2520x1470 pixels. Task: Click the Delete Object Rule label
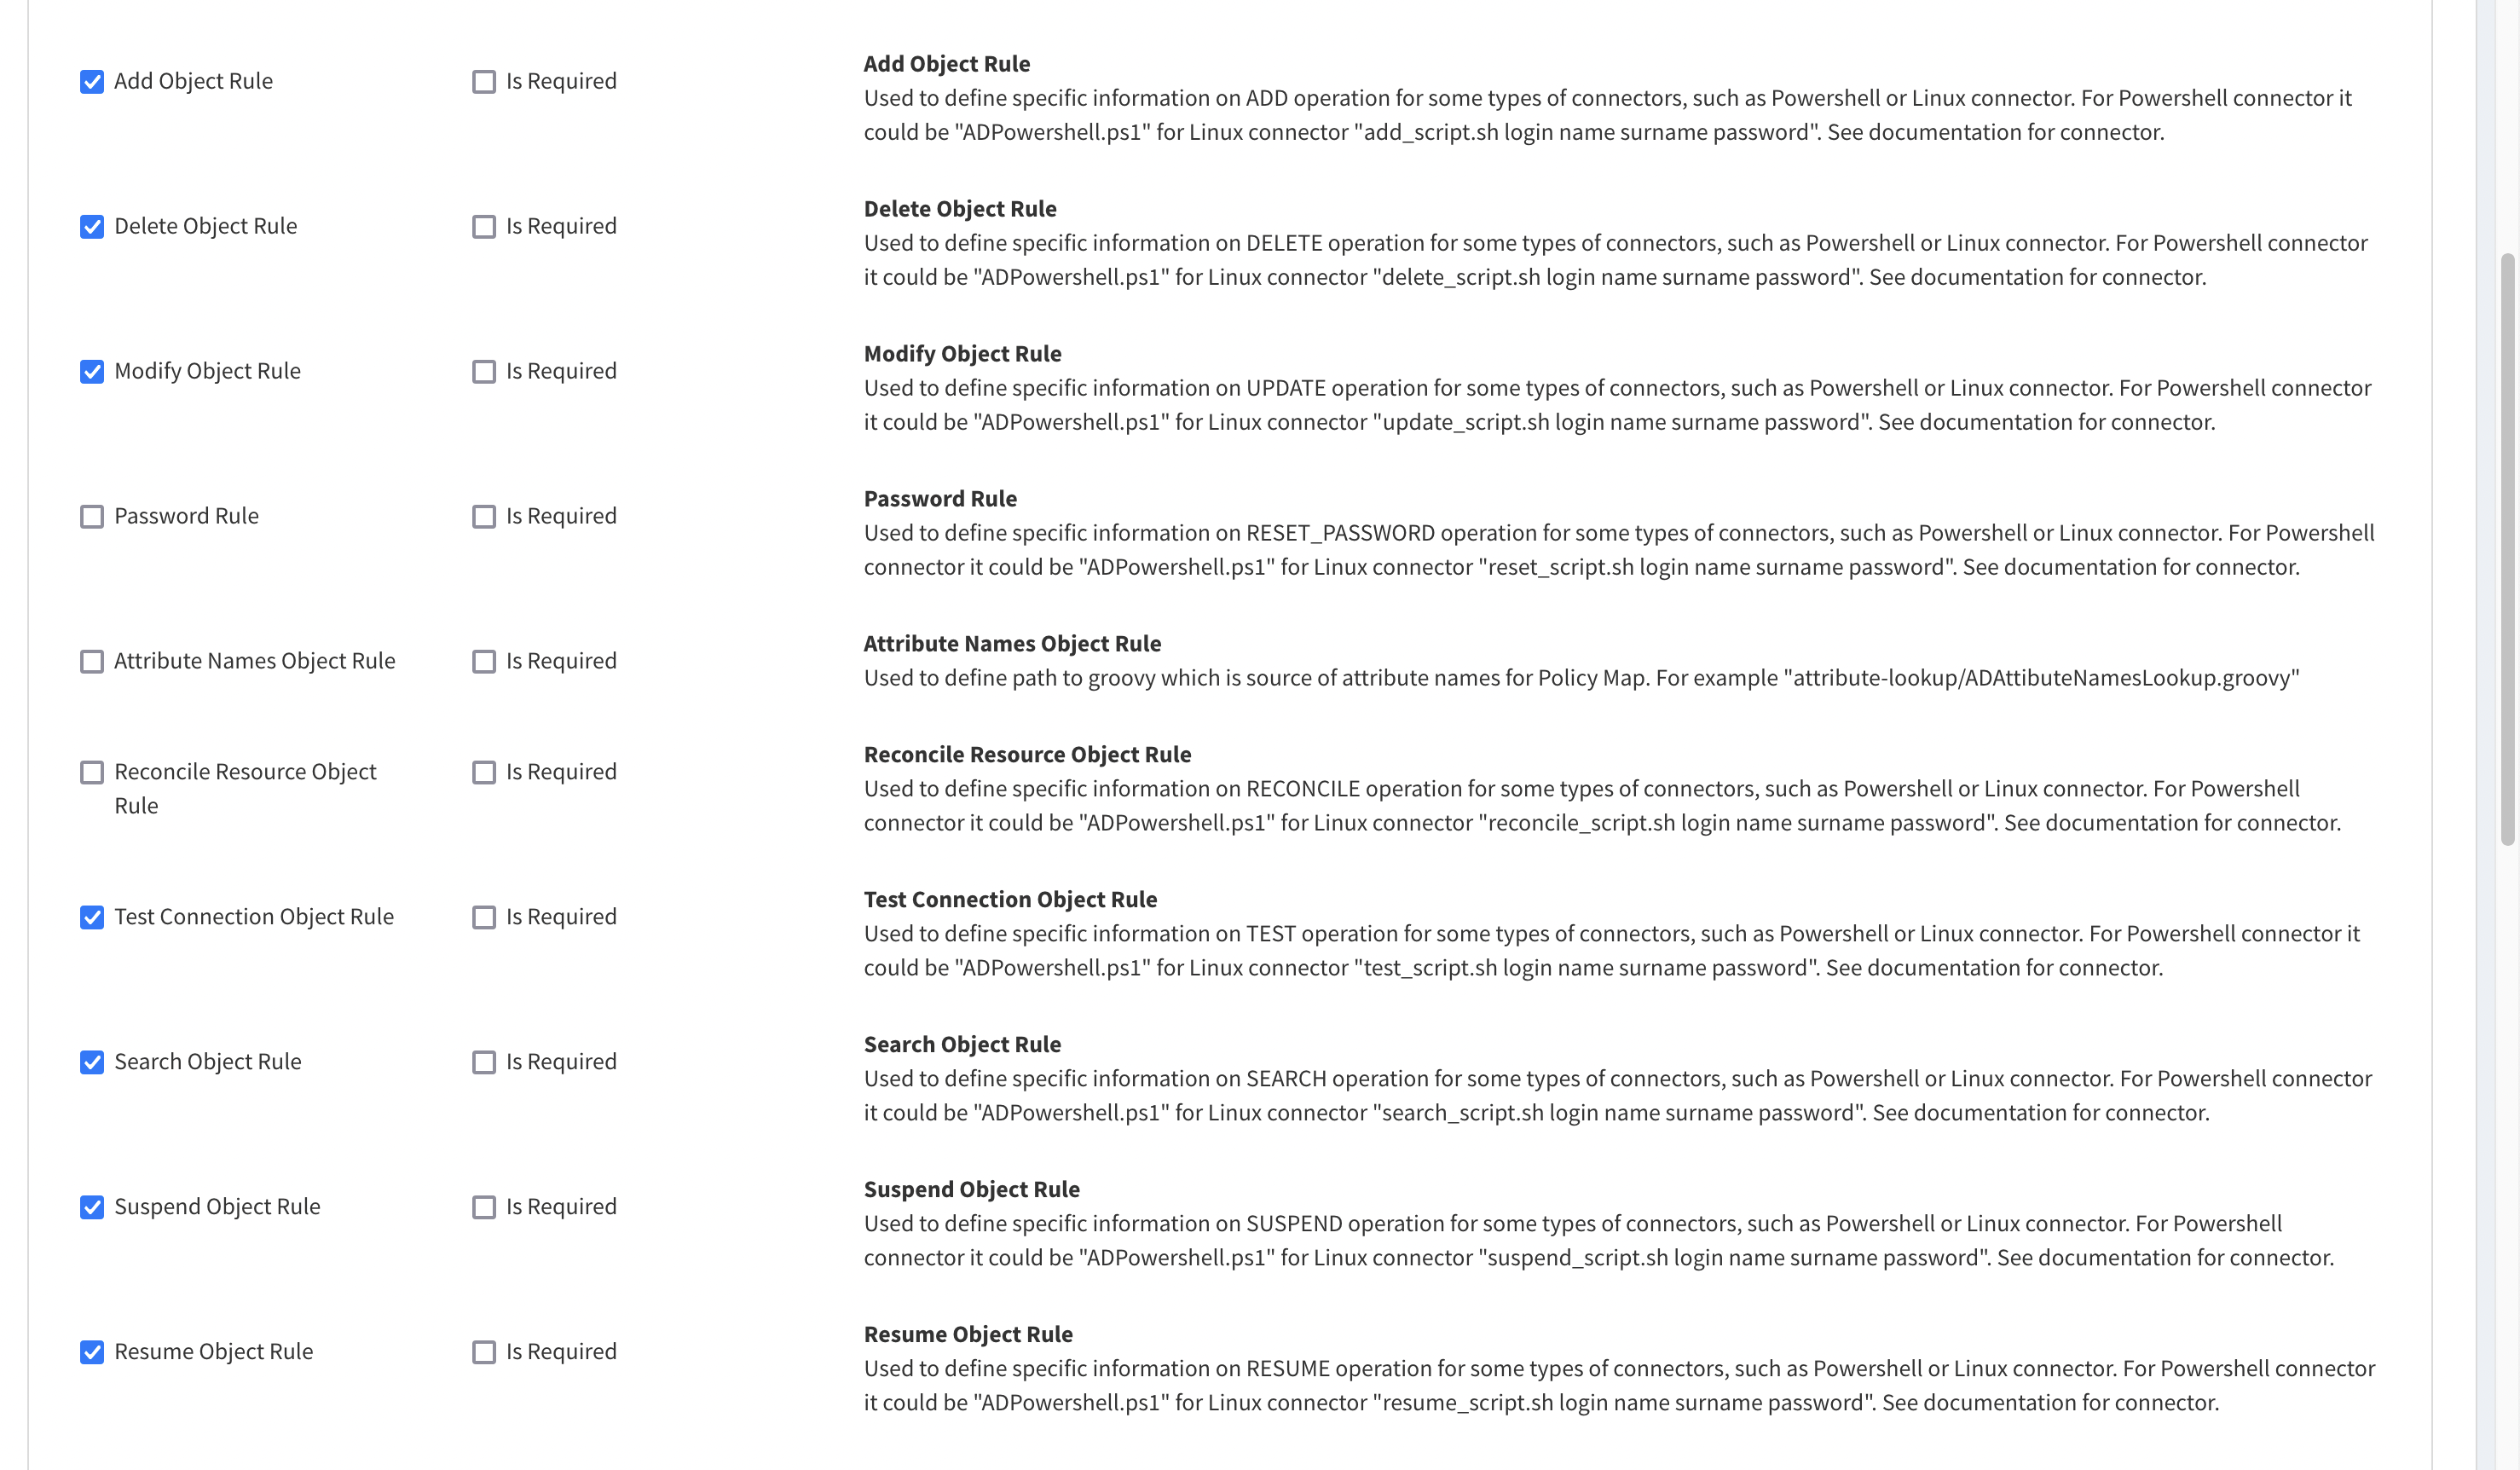click(x=205, y=224)
